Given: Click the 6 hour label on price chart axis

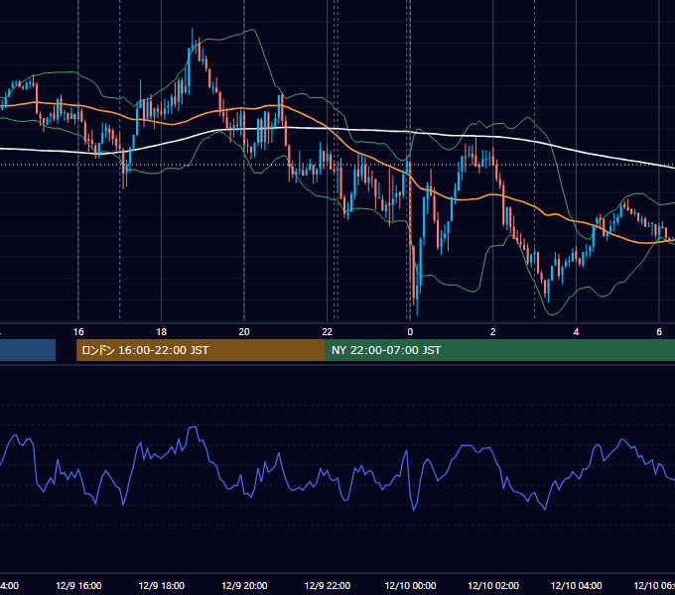Looking at the screenshot, I should point(659,331).
